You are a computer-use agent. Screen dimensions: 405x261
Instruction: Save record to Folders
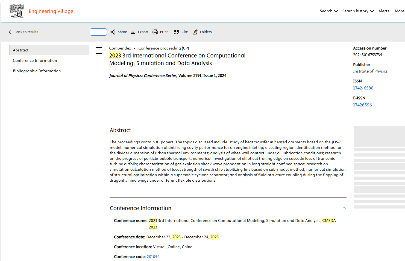(206, 32)
